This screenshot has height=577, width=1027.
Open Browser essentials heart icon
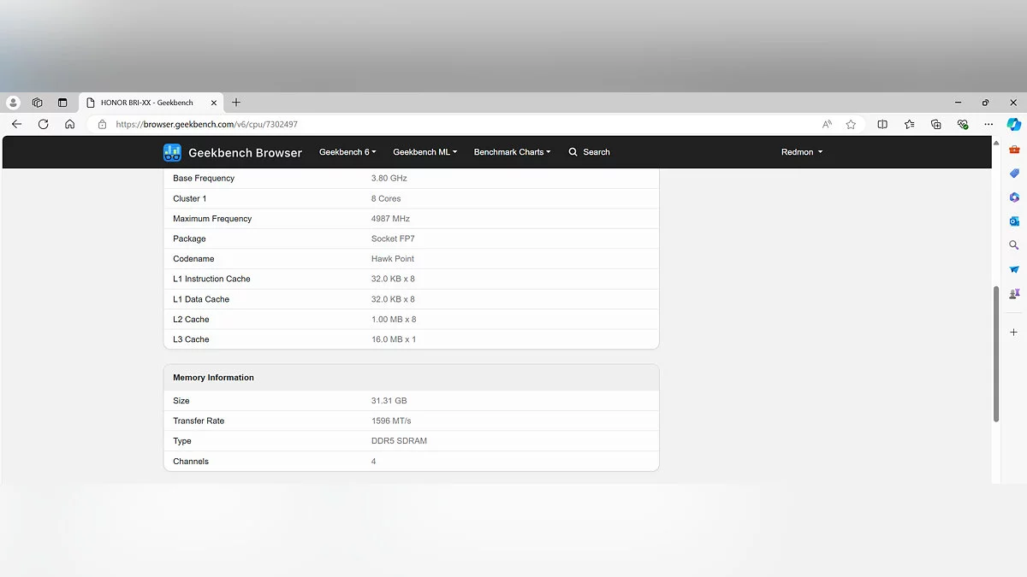[x=963, y=124]
